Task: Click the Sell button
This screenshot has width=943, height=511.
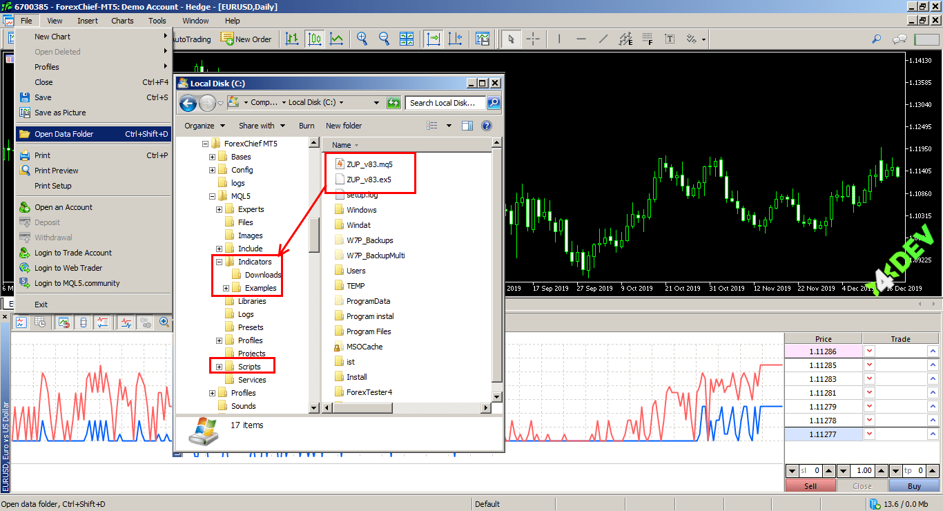Action: coord(810,485)
